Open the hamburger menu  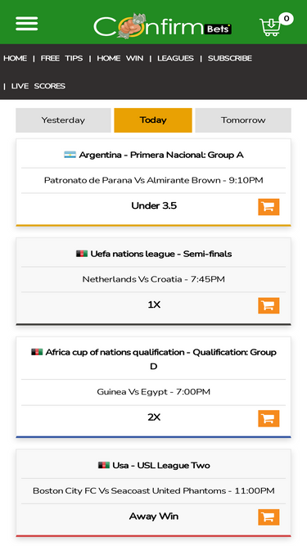26,24
